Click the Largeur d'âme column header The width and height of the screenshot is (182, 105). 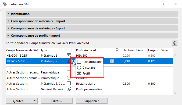pos(160,50)
